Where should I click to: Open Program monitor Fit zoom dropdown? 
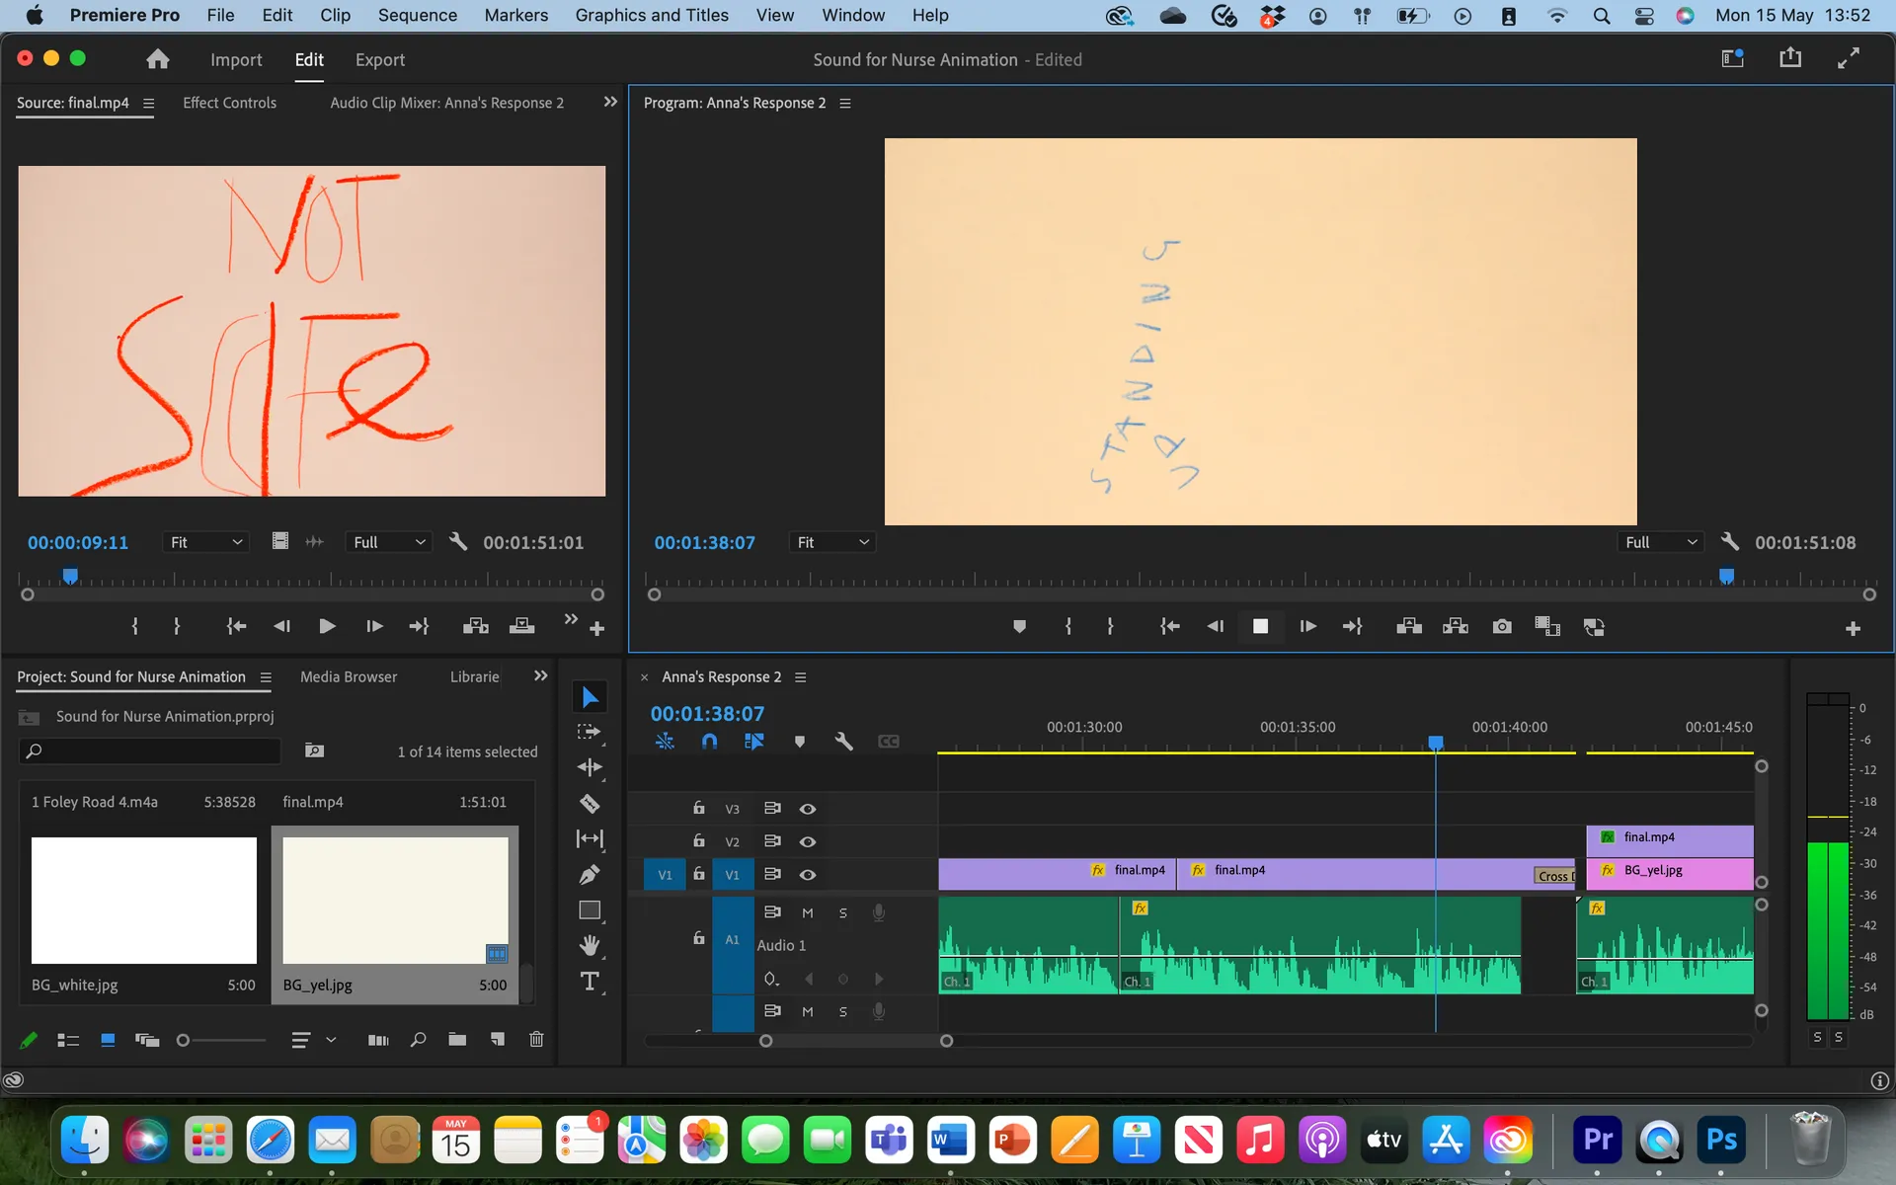(832, 542)
